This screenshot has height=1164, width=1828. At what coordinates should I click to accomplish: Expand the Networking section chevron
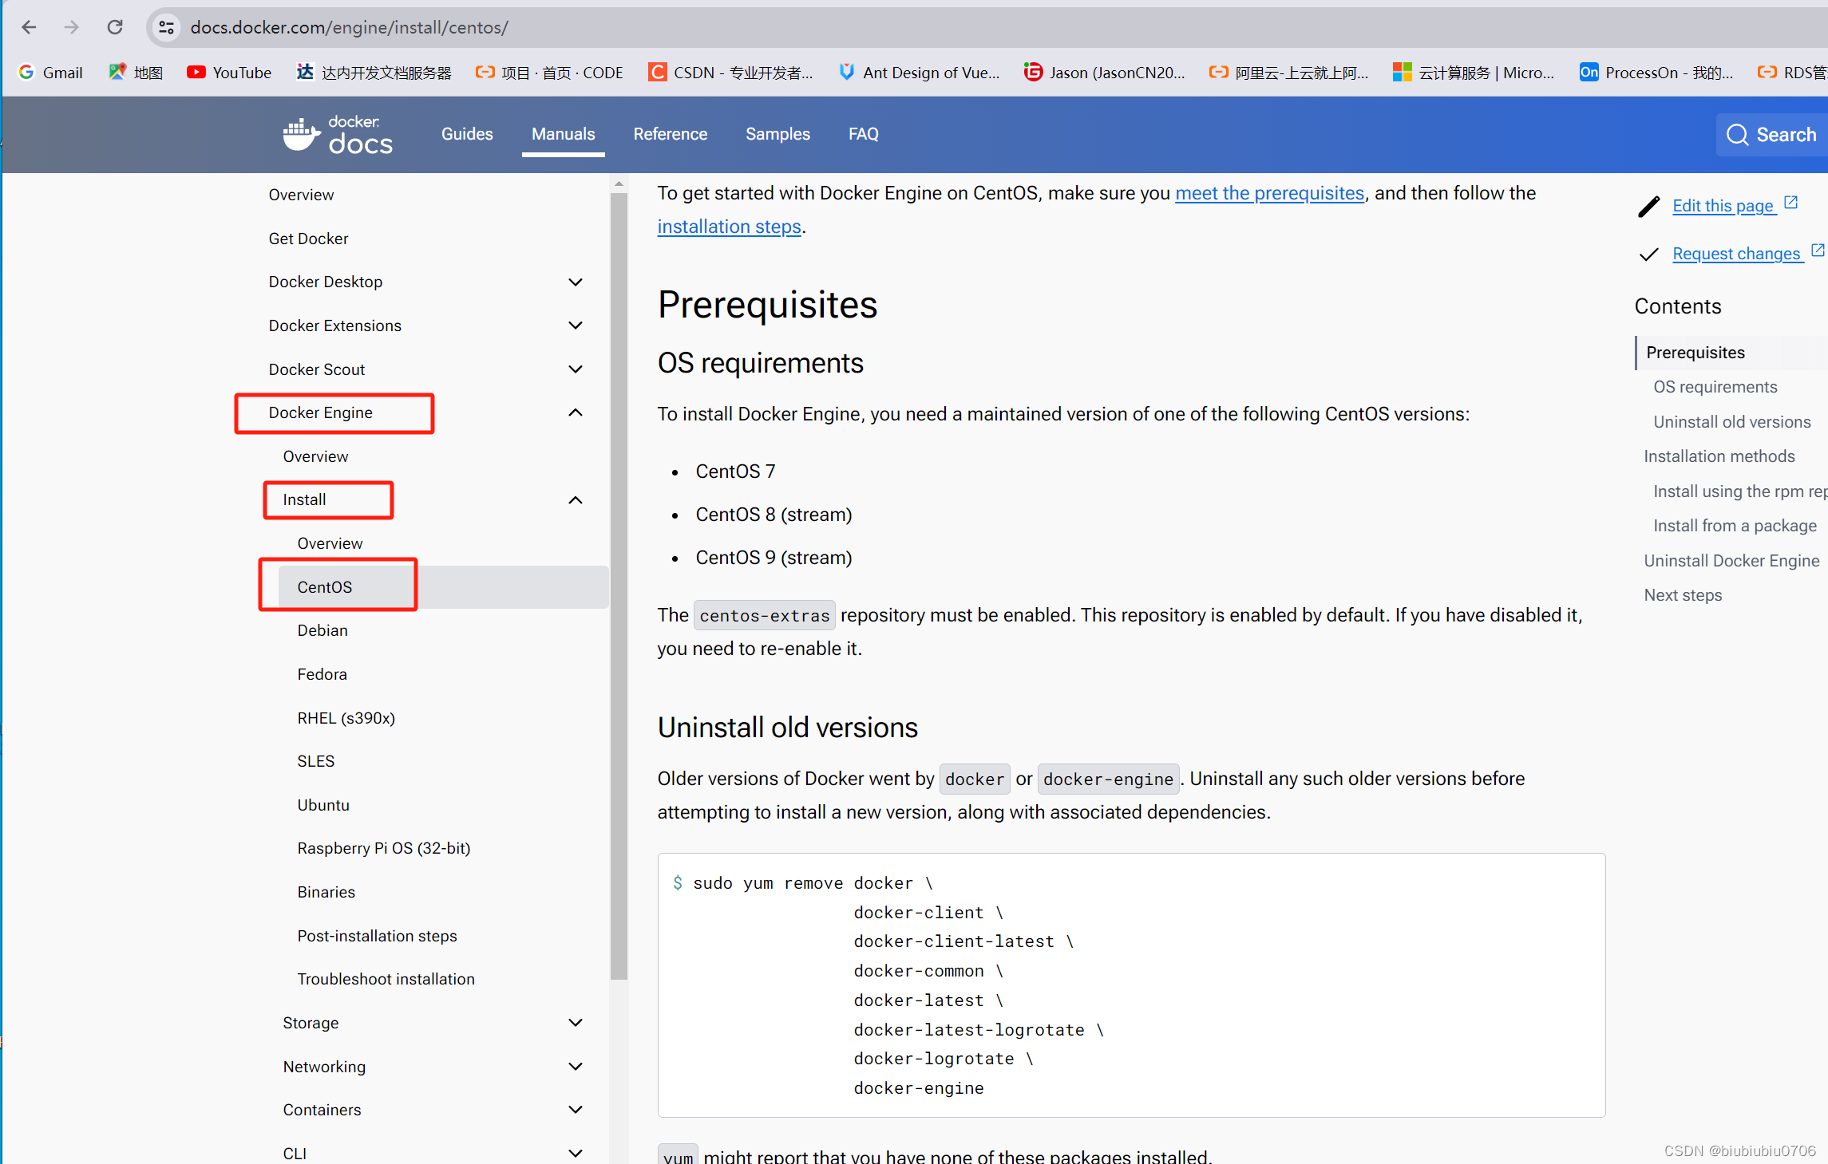576,1067
